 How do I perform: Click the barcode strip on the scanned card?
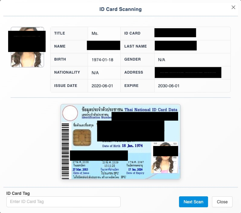pyautogui.click(x=65, y=150)
